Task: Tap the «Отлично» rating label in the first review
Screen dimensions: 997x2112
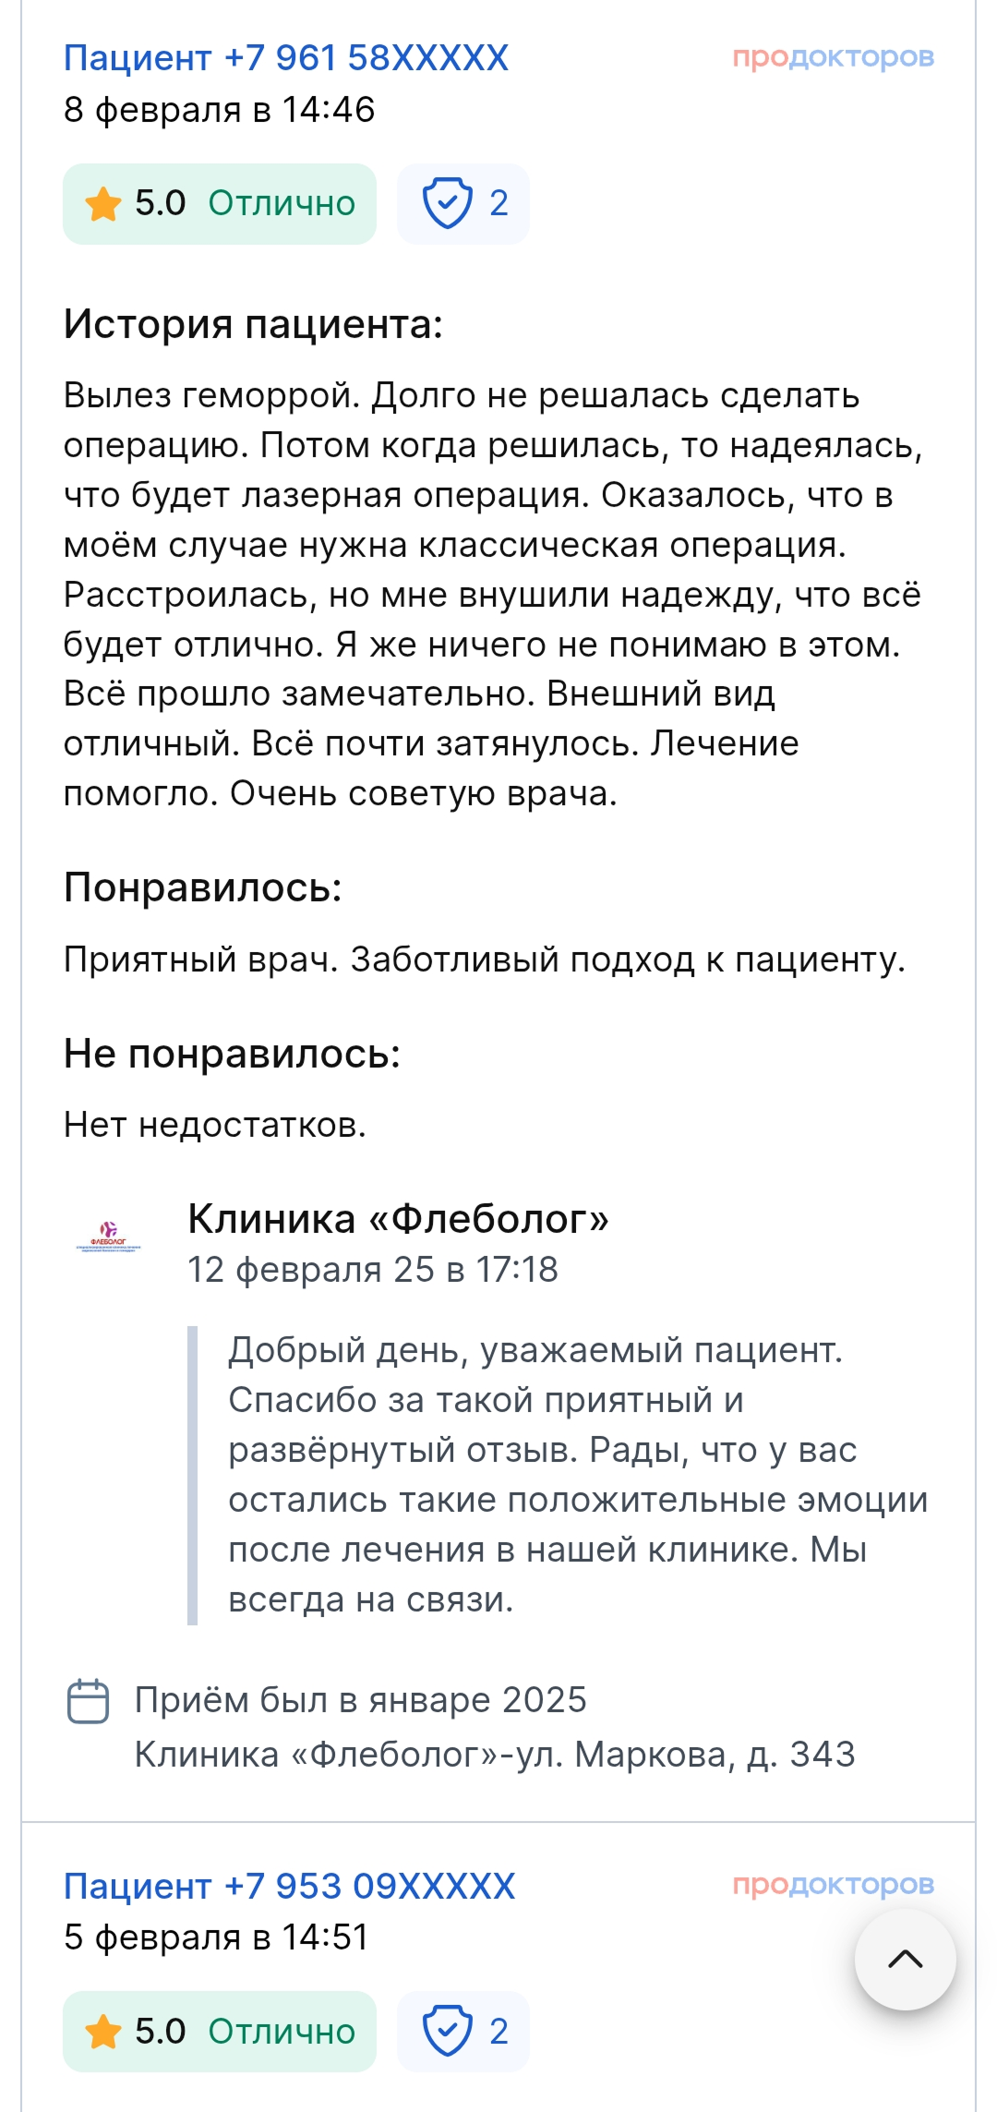Action: (x=282, y=203)
